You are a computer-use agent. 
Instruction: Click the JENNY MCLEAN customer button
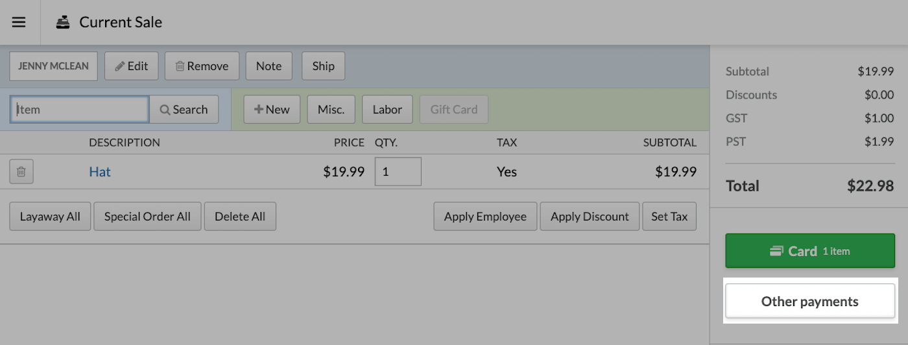point(53,66)
